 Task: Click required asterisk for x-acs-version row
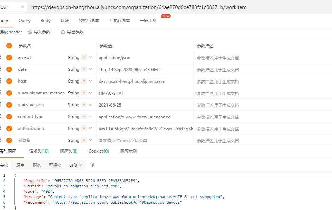click(84, 105)
